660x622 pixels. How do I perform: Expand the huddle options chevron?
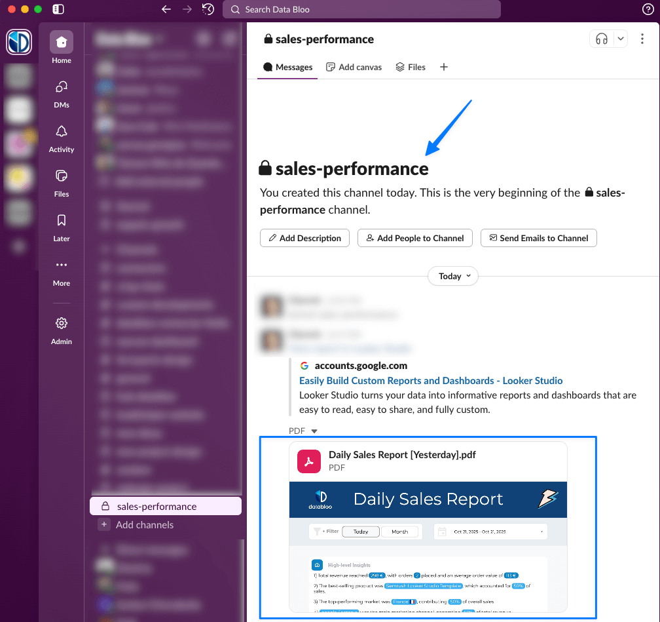[621, 39]
